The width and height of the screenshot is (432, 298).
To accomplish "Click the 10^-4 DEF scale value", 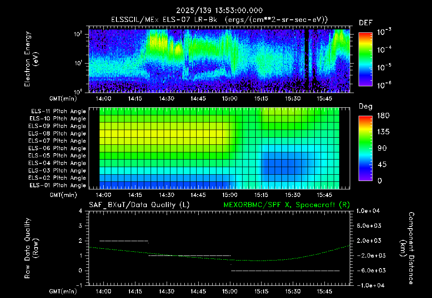I will tap(384, 50).
